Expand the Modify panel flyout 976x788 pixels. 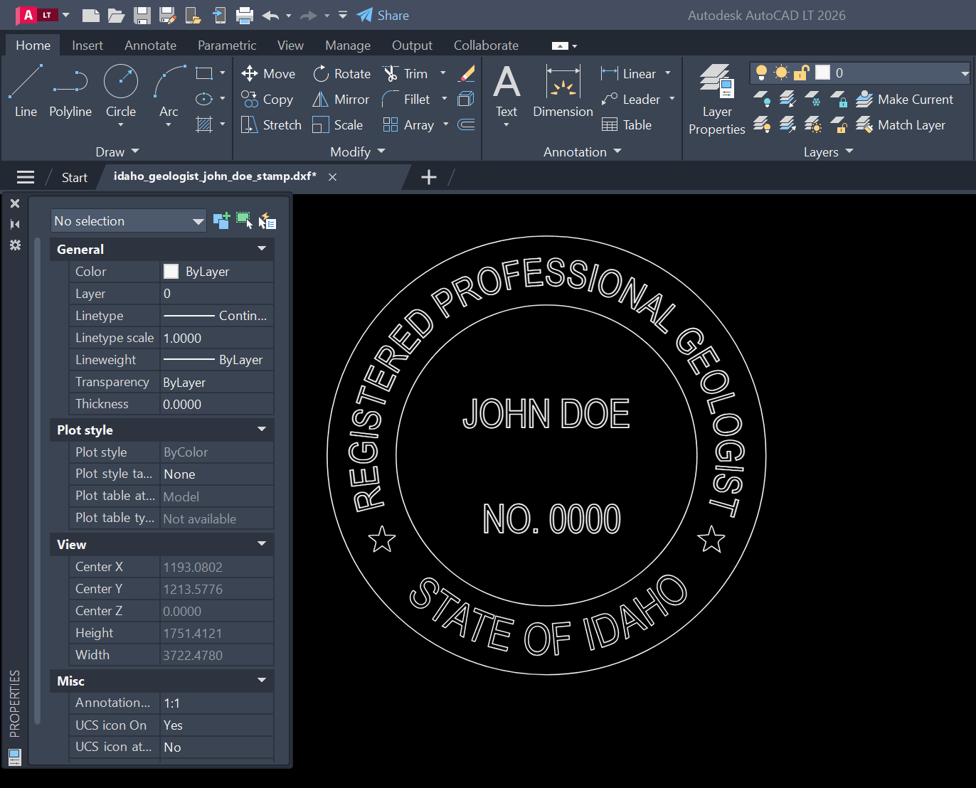pos(358,151)
